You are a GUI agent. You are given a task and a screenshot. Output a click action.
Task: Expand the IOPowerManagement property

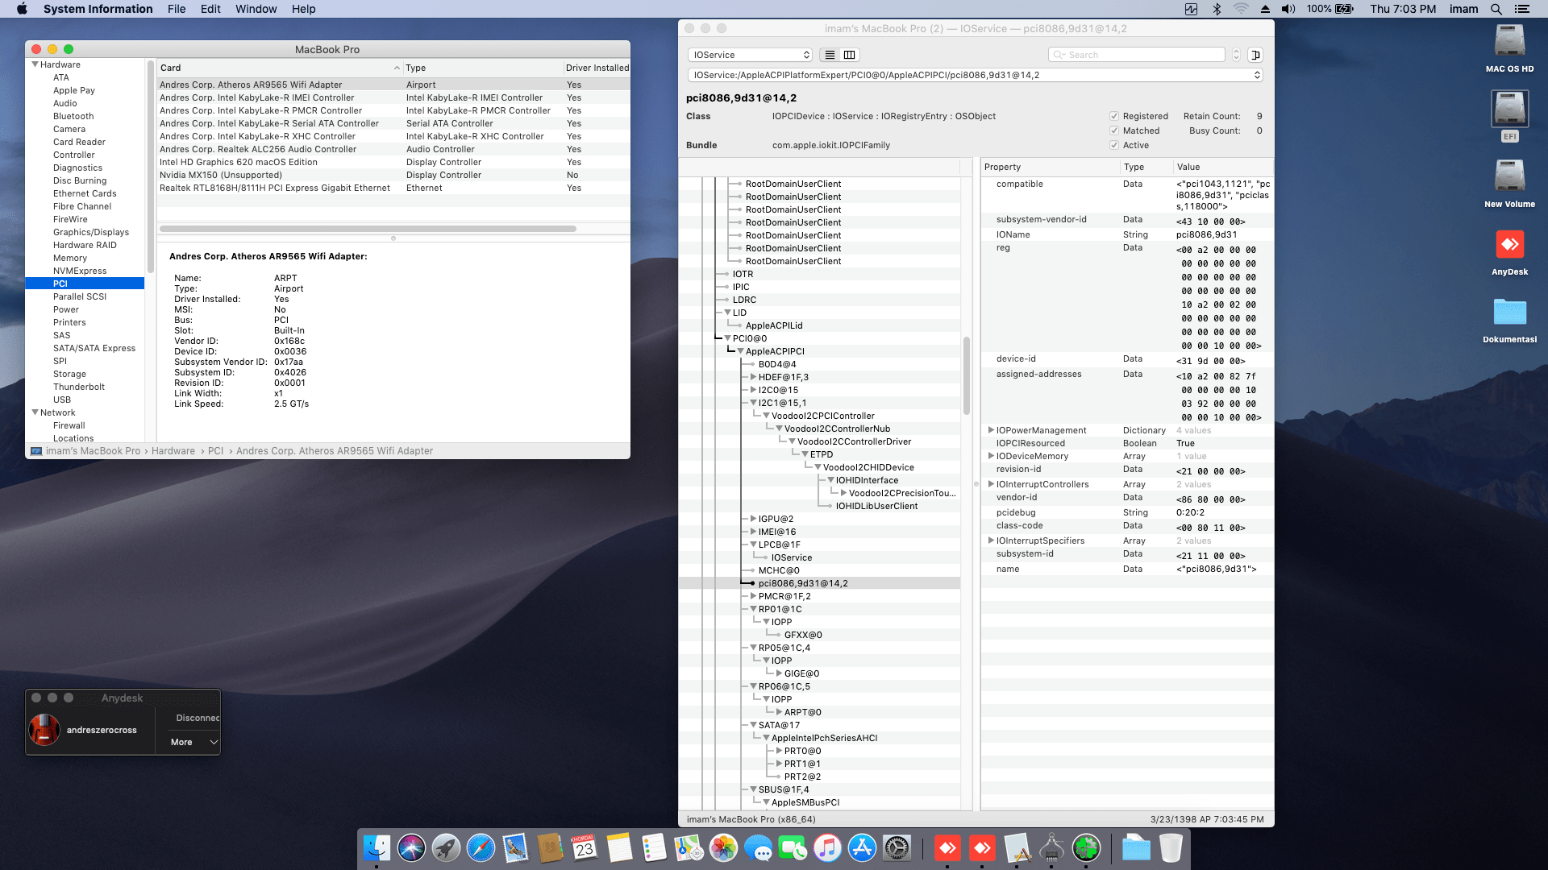[x=991, y=430]
